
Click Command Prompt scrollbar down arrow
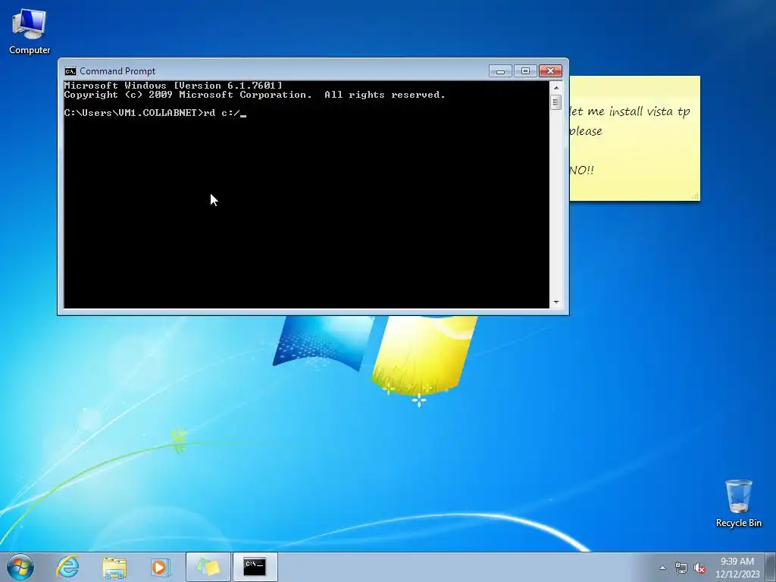(x=556, y=302)
